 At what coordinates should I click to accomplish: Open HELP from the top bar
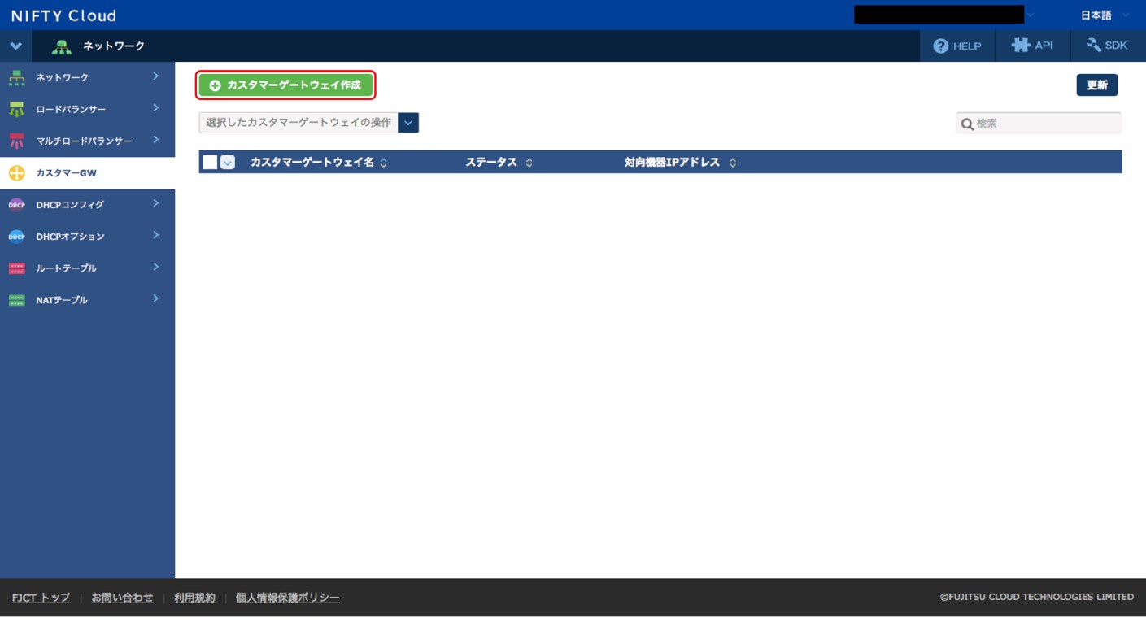point(957,46)
